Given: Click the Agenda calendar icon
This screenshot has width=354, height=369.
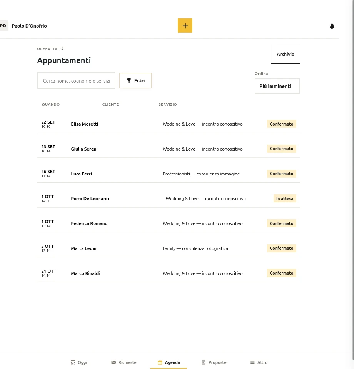Looking at the screenshot, I should [160, 362].
